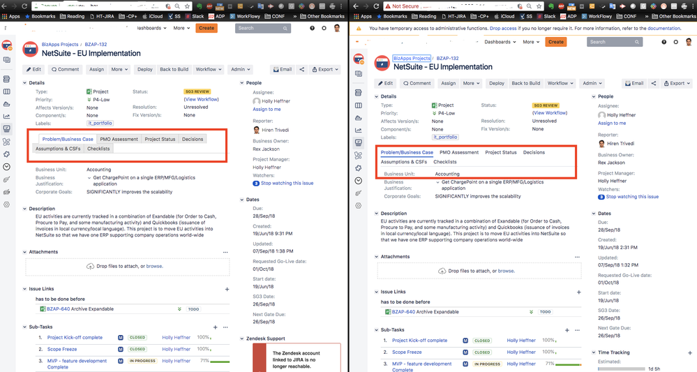The height and width of the screenshot is (372, 697).
Task: Open Workflow dropdown in left window toolbar
Action: [209, 69]
